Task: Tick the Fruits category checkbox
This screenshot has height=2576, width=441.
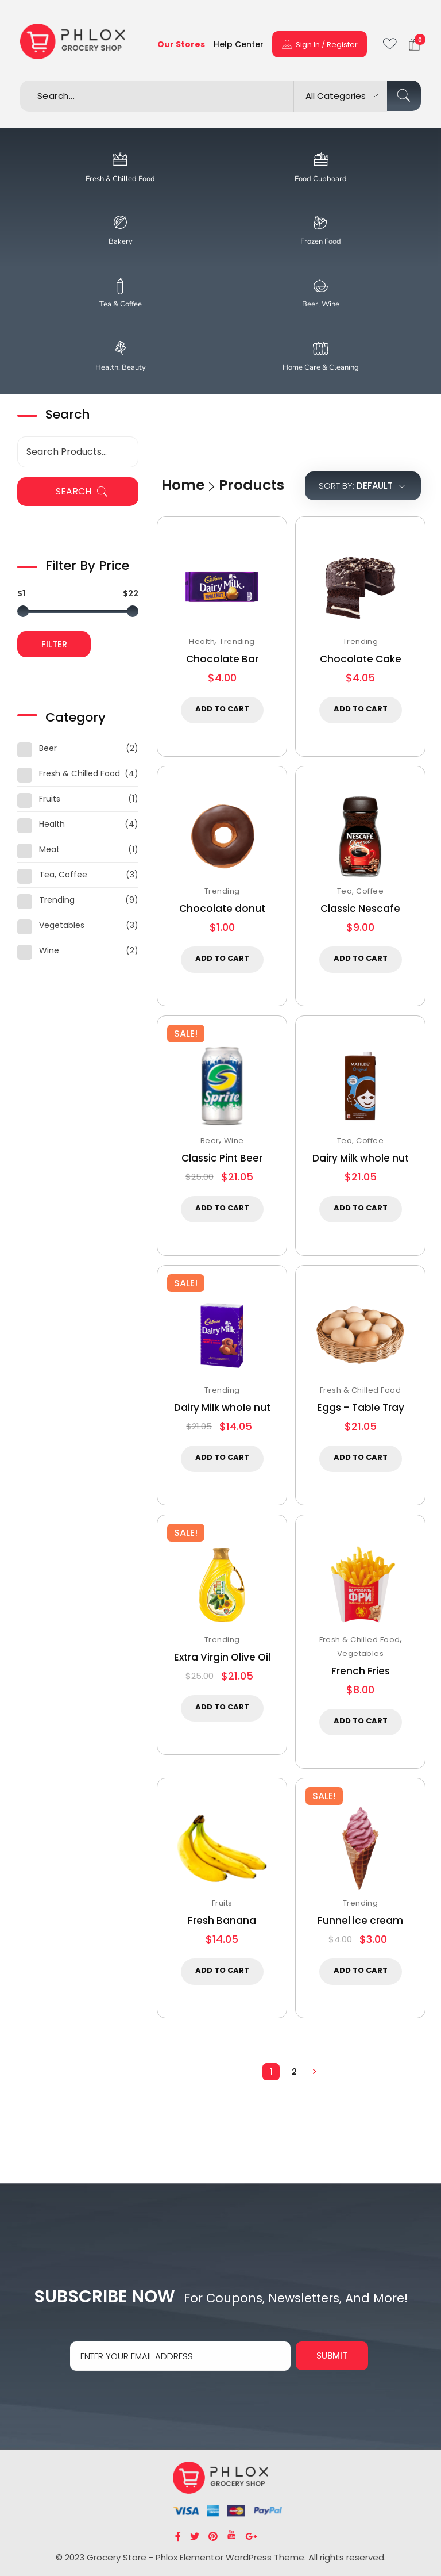Action: (x=25, y=800)
